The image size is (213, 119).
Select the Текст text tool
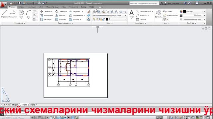[x=131, y=14]
